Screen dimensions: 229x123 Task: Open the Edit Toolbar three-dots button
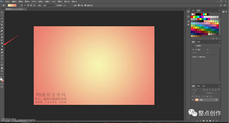[x=2, y=74]
